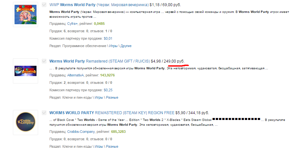Screen dimensions: 293x148
Task: Visit seller AlternativA profile
Action: (x=76, y=75)
